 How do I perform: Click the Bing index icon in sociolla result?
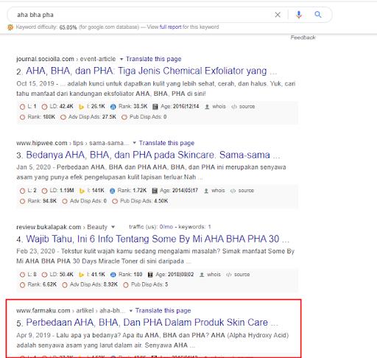coord(81,107)
